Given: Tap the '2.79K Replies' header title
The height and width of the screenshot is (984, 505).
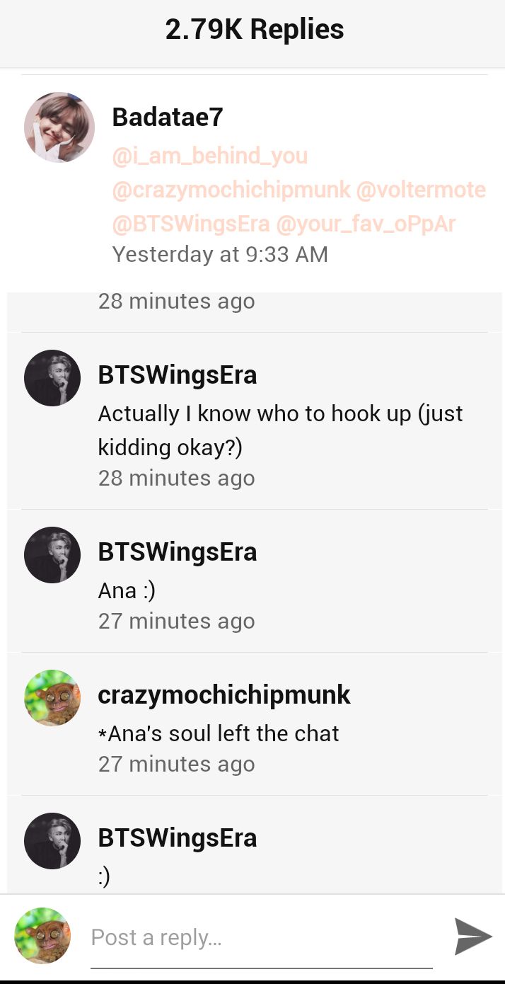Looking at the screenshot, I should 255,30.
